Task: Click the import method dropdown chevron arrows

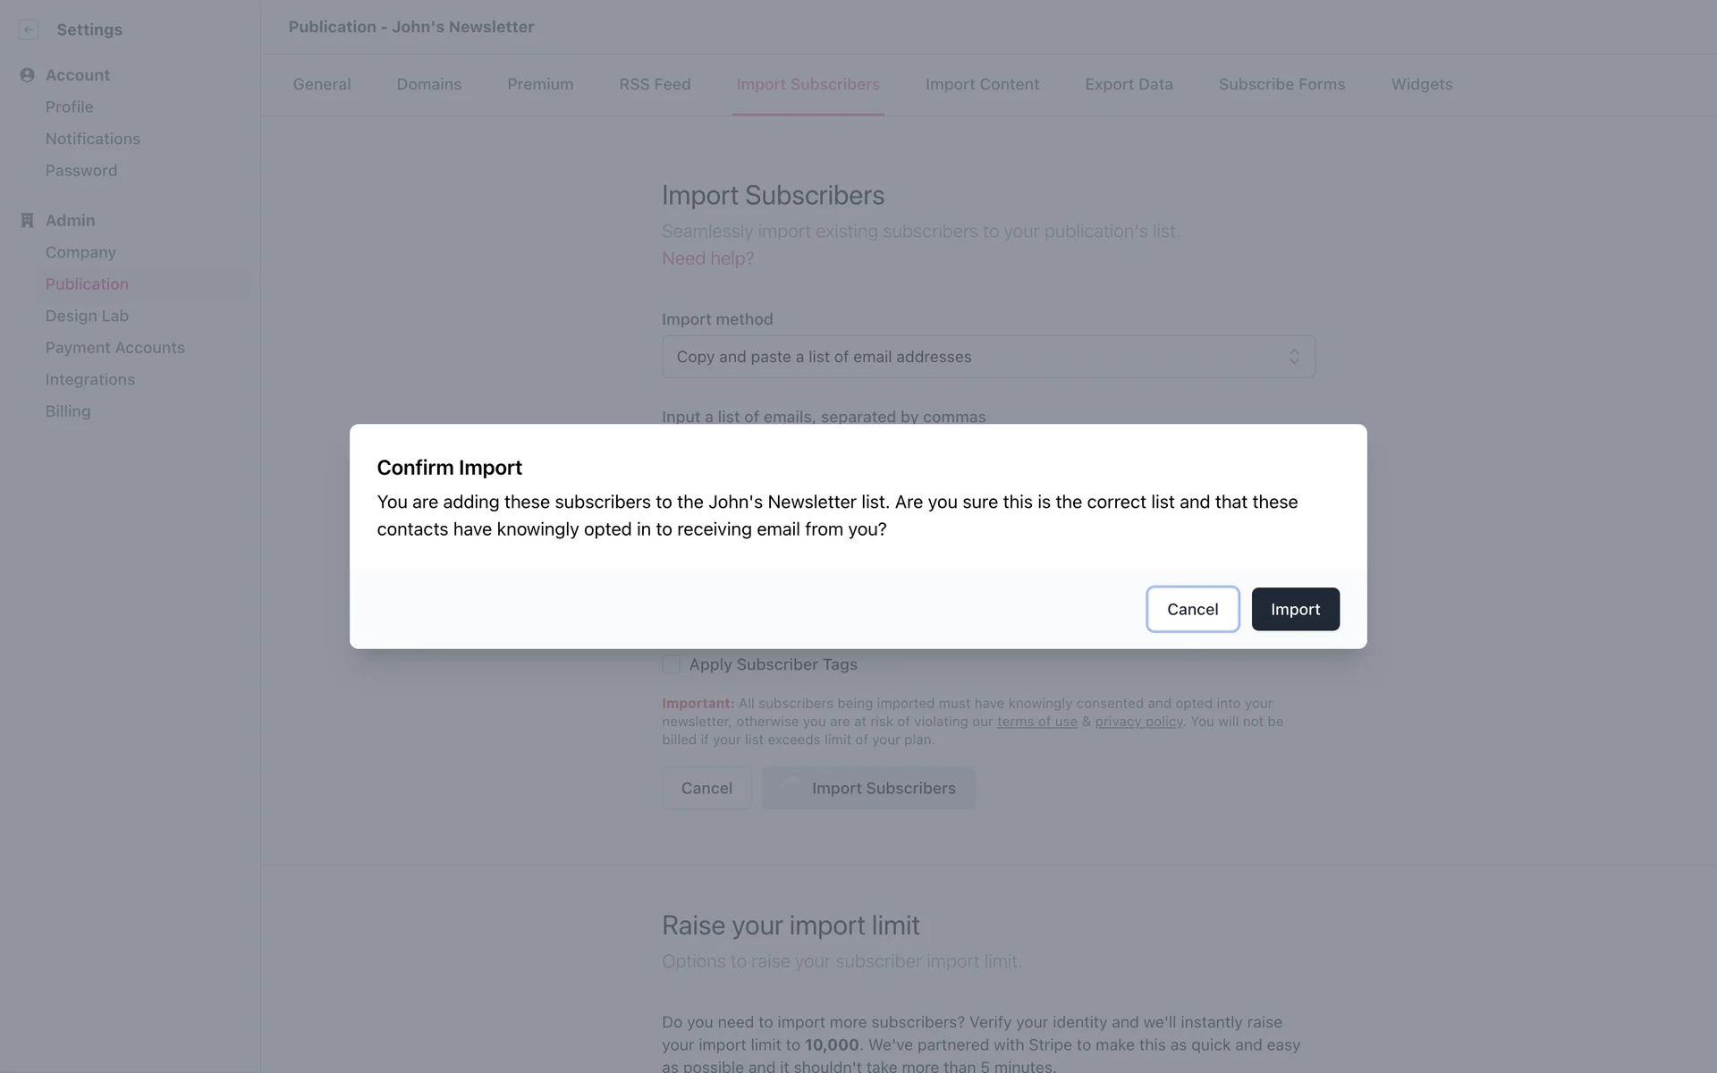Action: coord(1293,357)
